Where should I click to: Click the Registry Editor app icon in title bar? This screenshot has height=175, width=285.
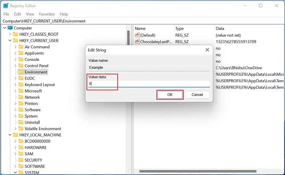tap(6, 6)
